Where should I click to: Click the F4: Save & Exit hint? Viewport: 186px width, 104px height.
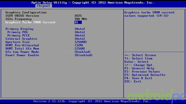tap(138, 78)
